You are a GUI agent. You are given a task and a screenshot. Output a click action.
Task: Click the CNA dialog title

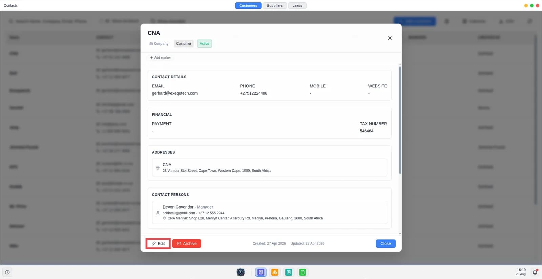coord(154,33)
